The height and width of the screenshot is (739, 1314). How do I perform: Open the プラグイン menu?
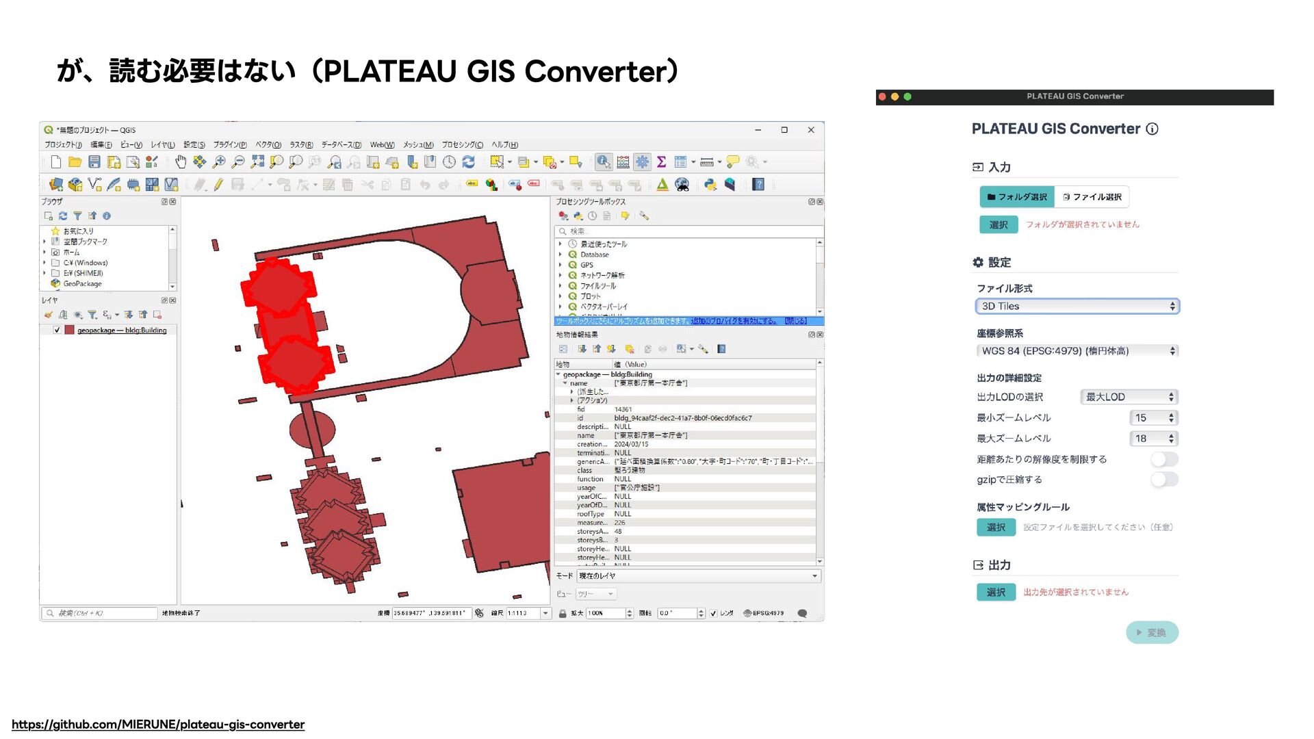tap(230, 145)
